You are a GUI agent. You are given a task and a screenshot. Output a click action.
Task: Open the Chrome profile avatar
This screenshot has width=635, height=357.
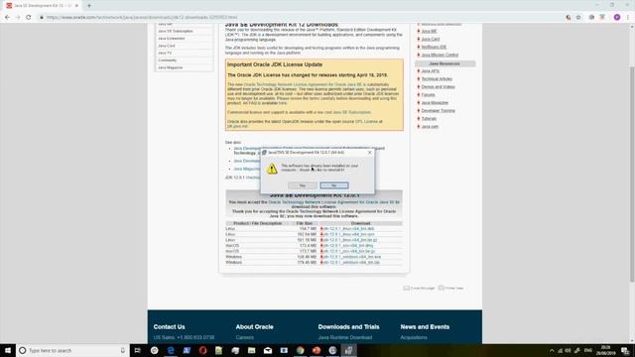(617, 18)
